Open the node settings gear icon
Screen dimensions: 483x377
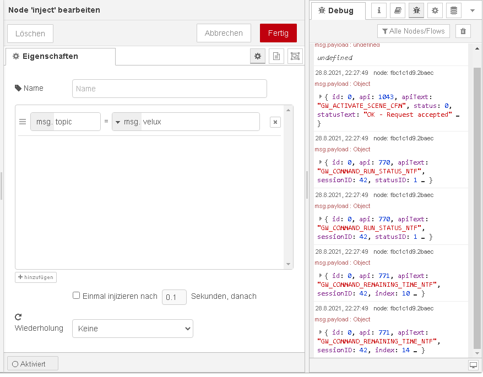[x=257, y=56]
